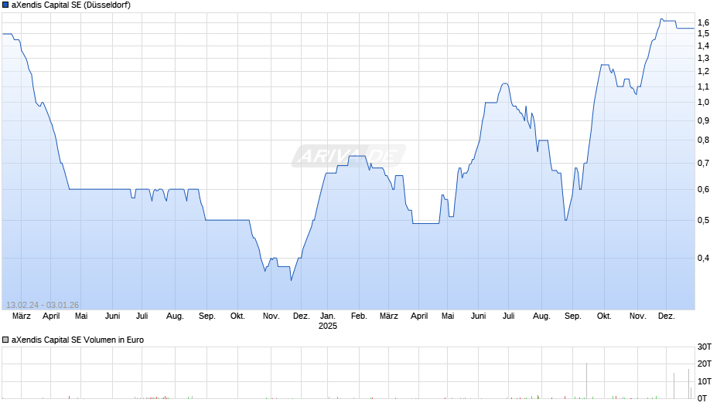727x406 pixels.
Task: Click the 'Okt.' label near 2024's Nov.
Action: 238,316
